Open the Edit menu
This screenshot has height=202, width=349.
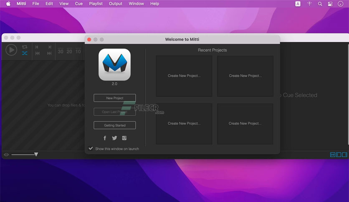(x=49, y=4)
